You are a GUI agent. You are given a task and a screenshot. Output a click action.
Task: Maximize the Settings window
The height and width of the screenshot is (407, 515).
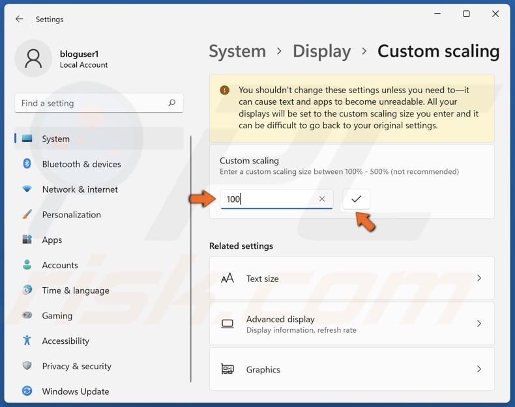[x=466, y=14]
